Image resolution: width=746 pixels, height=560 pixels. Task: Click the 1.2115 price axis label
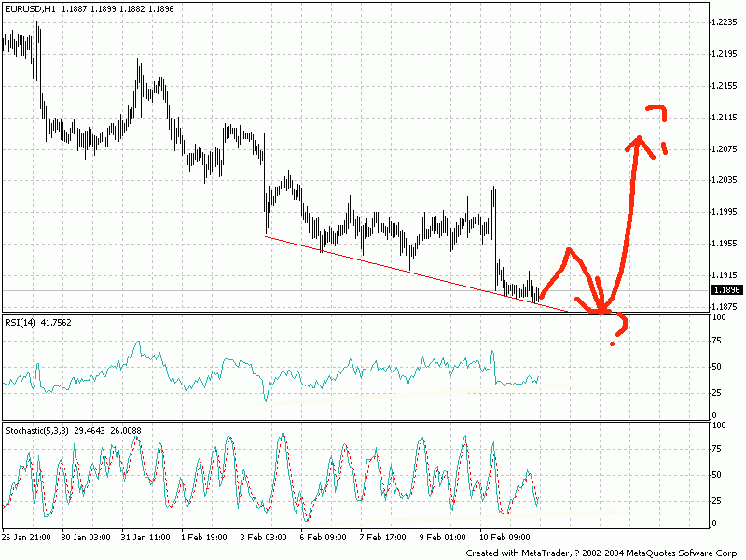(x=725, y=118)
